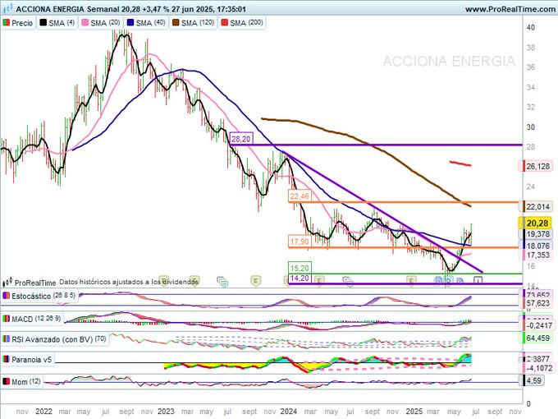The width and height of the screenshot is (558, 419).
Task: Click the 19,378 SMA 4 value tag
Action: pos(537,233)
